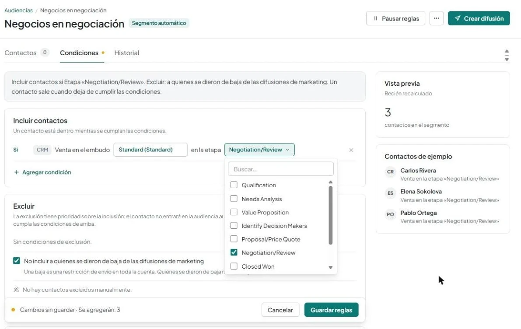Click the Contactos count badge showing 0
521x329 pixels.
pyautogui.click(x=45, y=52)
